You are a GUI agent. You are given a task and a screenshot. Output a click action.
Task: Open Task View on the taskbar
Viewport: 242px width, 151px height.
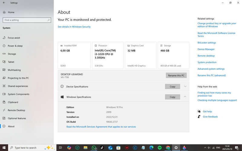(60, 148)
